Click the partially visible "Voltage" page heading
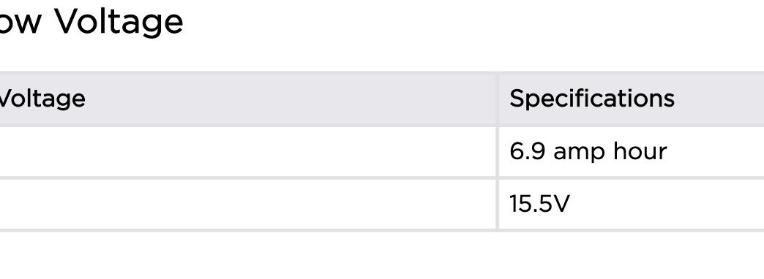Screen dimensions: 764x279 (x=91, y=22)
